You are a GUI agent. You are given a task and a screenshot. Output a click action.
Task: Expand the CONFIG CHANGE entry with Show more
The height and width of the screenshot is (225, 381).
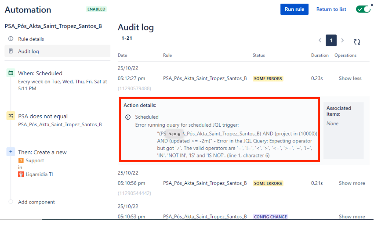coord(351,217)
